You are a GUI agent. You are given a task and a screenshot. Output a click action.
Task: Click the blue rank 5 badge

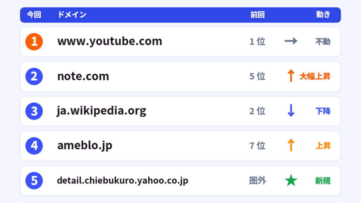pyautogui.click(x=34, y=180)
